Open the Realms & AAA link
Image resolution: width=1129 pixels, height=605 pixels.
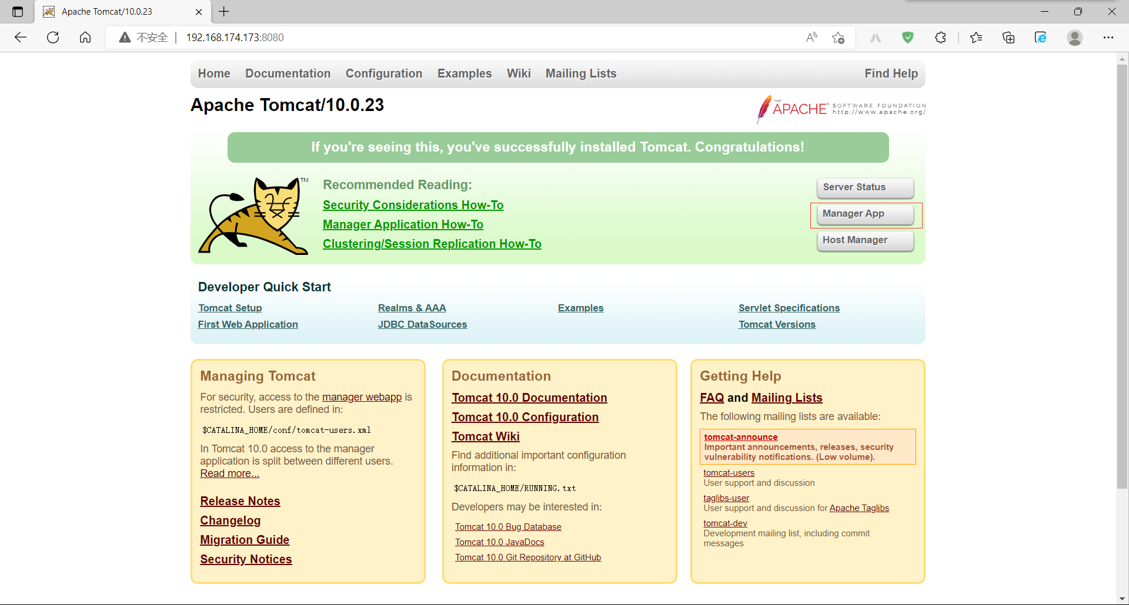pos(412,308)
